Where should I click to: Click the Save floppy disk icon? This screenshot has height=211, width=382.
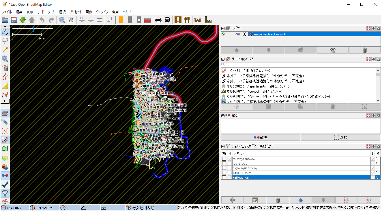(14, 20)
